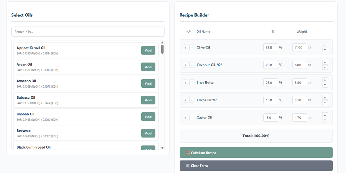Click minus button for Castor Oil

192,118
